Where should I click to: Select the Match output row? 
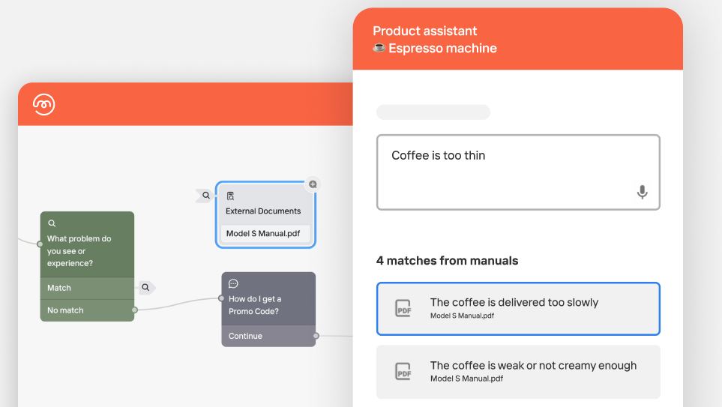click(87, 288)
